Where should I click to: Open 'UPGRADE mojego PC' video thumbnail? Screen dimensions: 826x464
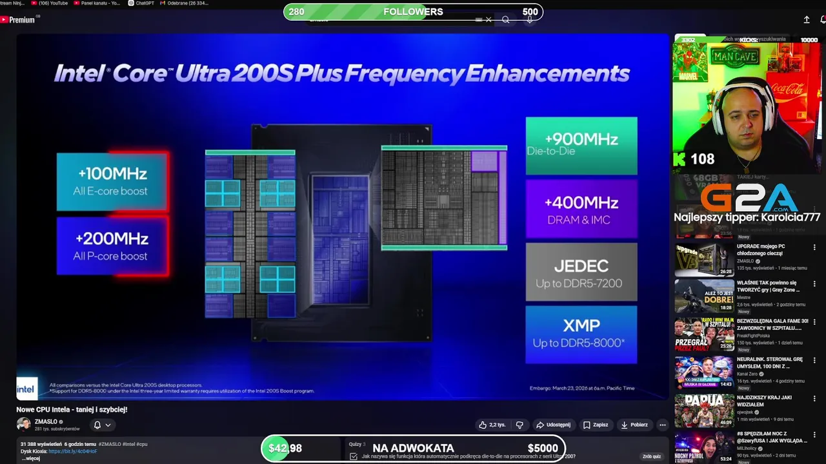point(704,259)
